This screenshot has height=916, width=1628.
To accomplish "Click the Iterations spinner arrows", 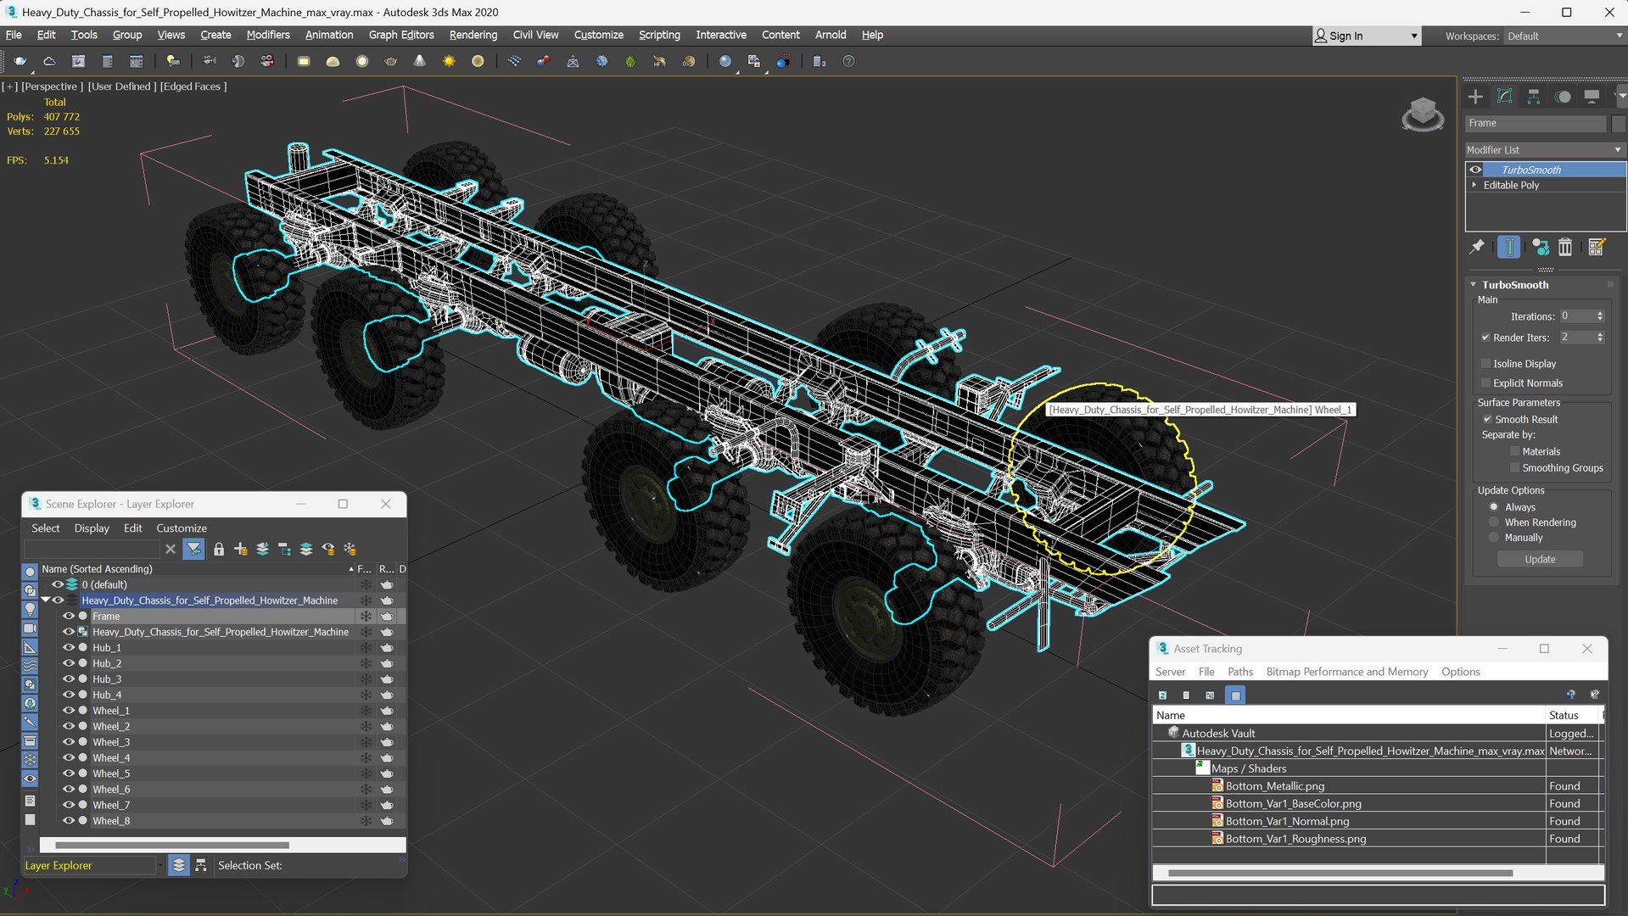I will coord(1600,316).
